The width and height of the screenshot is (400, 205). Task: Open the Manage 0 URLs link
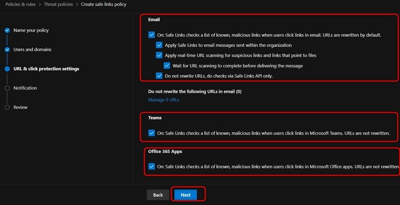(x=164, y=100)
